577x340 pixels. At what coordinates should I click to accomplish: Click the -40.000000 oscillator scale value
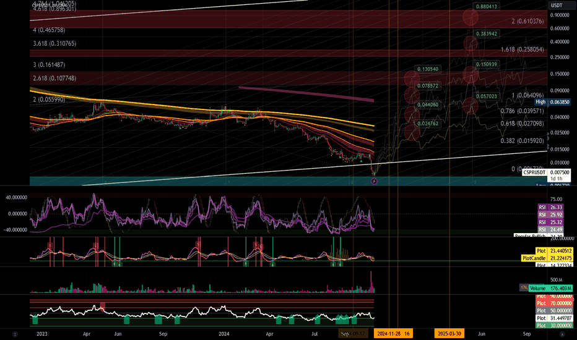(15, 230)
